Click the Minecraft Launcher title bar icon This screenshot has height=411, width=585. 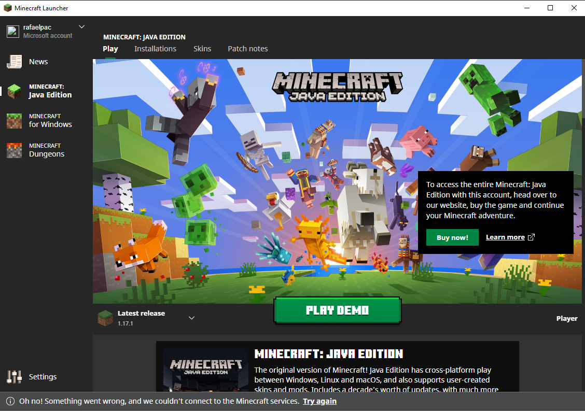click(7, 8)
